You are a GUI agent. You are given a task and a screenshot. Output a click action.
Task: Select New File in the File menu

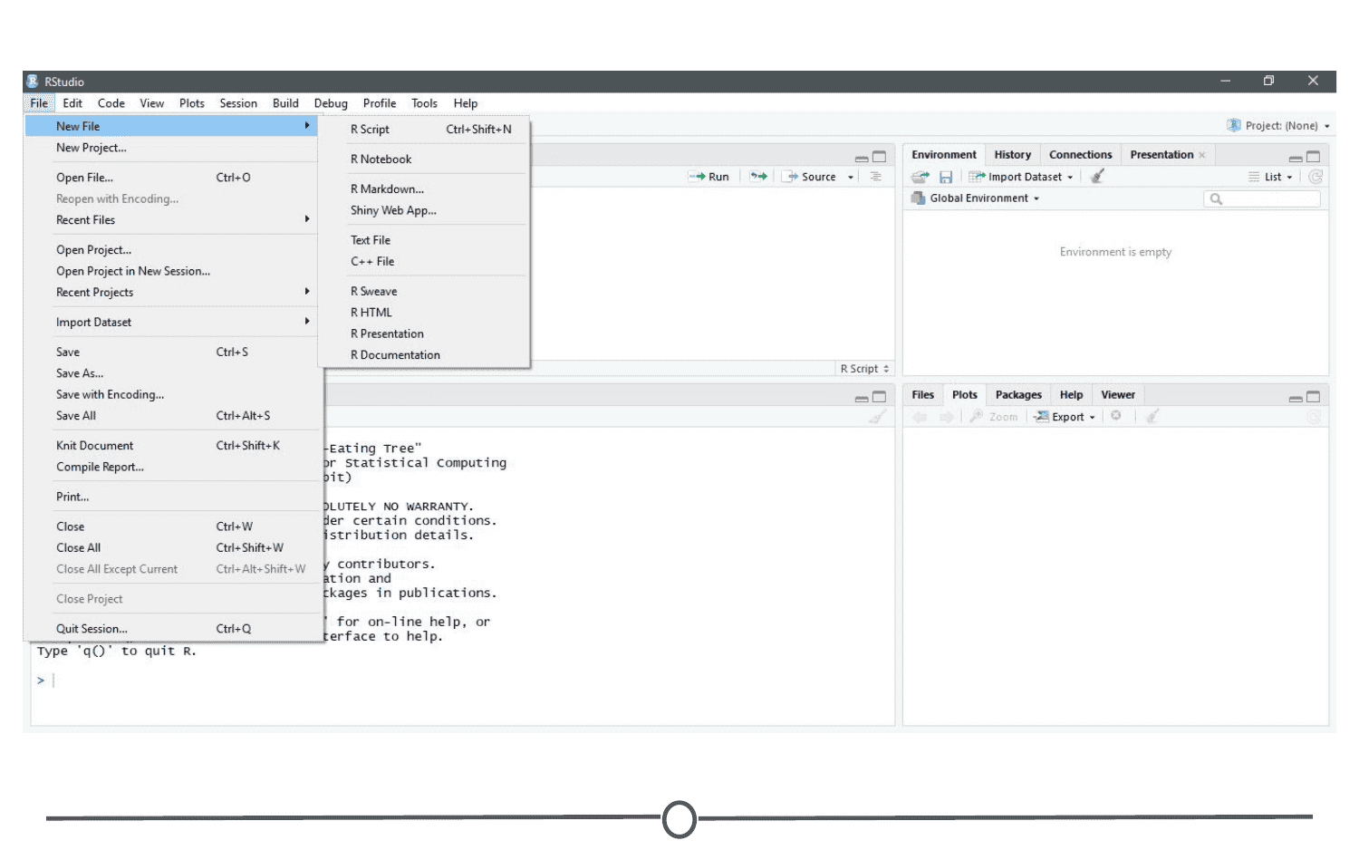pos(171,126)
